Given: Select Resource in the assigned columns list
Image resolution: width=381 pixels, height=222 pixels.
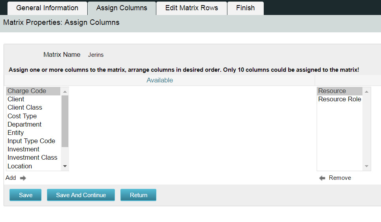Looking at the screenshot, I should click(x=332, y=91).
